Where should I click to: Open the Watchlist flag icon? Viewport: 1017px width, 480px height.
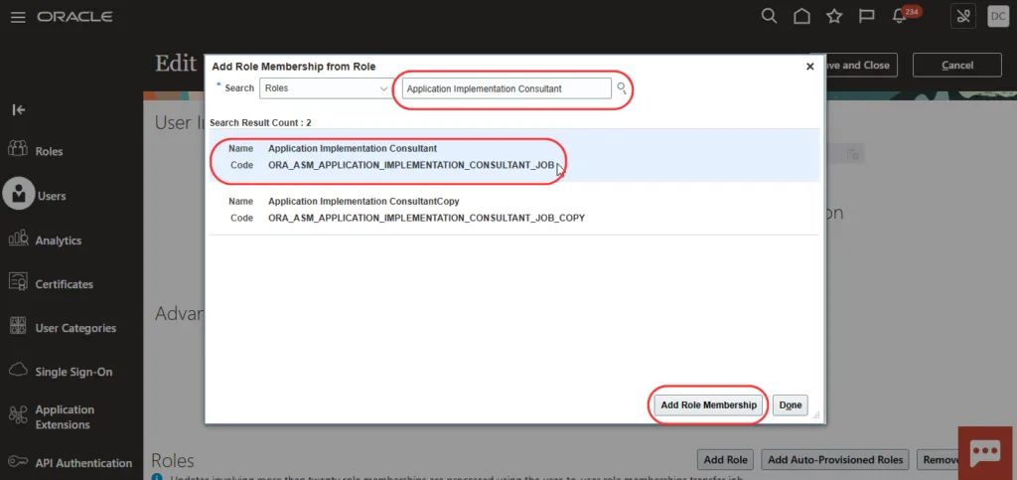[x=866, y=16]
